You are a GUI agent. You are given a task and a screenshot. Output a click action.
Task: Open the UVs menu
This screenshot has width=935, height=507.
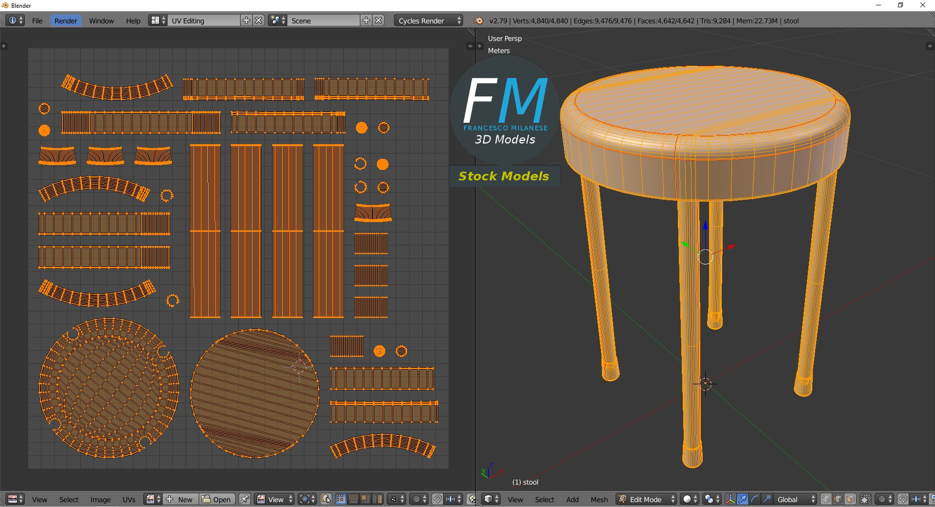point(129,500)
